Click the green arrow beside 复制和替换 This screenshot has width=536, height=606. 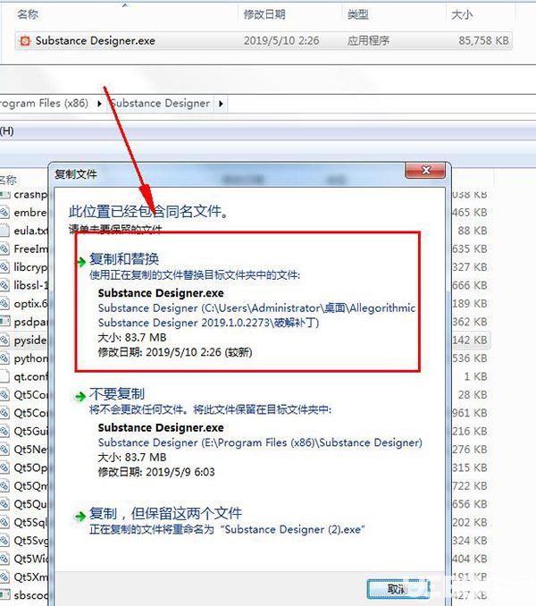pos(80,262)
